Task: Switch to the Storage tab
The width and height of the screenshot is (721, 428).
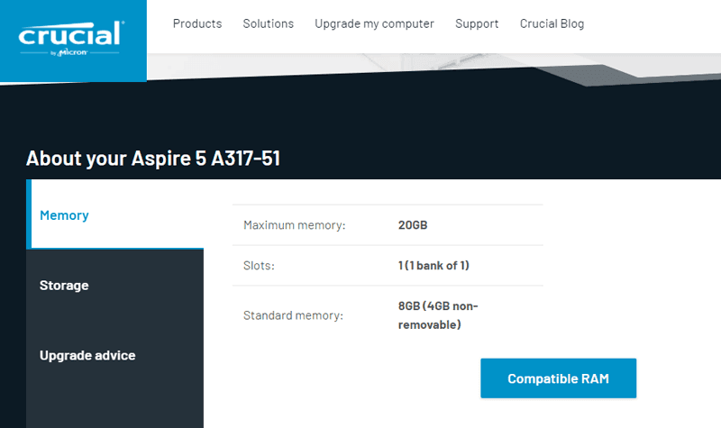Action: [x=115, y=285]
